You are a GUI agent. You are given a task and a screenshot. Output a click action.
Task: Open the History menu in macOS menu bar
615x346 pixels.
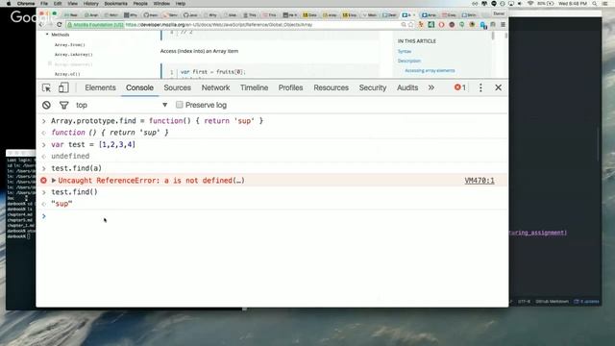pos(90,4)
